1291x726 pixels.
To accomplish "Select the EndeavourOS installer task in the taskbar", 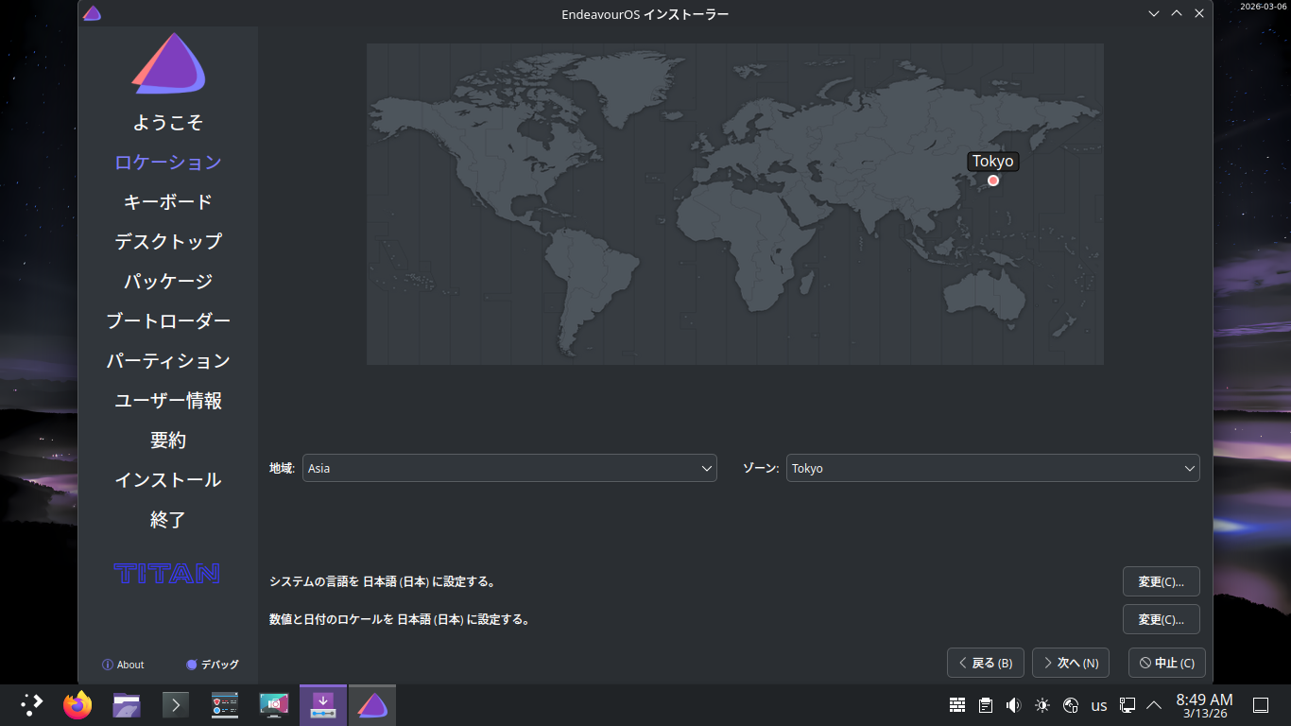I will [x=372, y=704].
